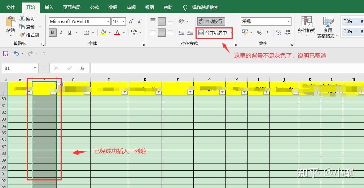Screen dimensions: 364x188
Task: Open the borders tool icon
Action: [86, 32]
